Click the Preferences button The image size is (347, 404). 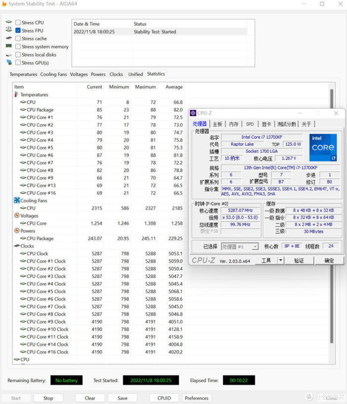point(197,398)
